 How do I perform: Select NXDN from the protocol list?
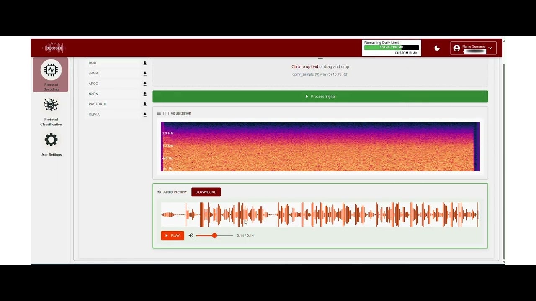pyautogui.click(x=93, y=94)
